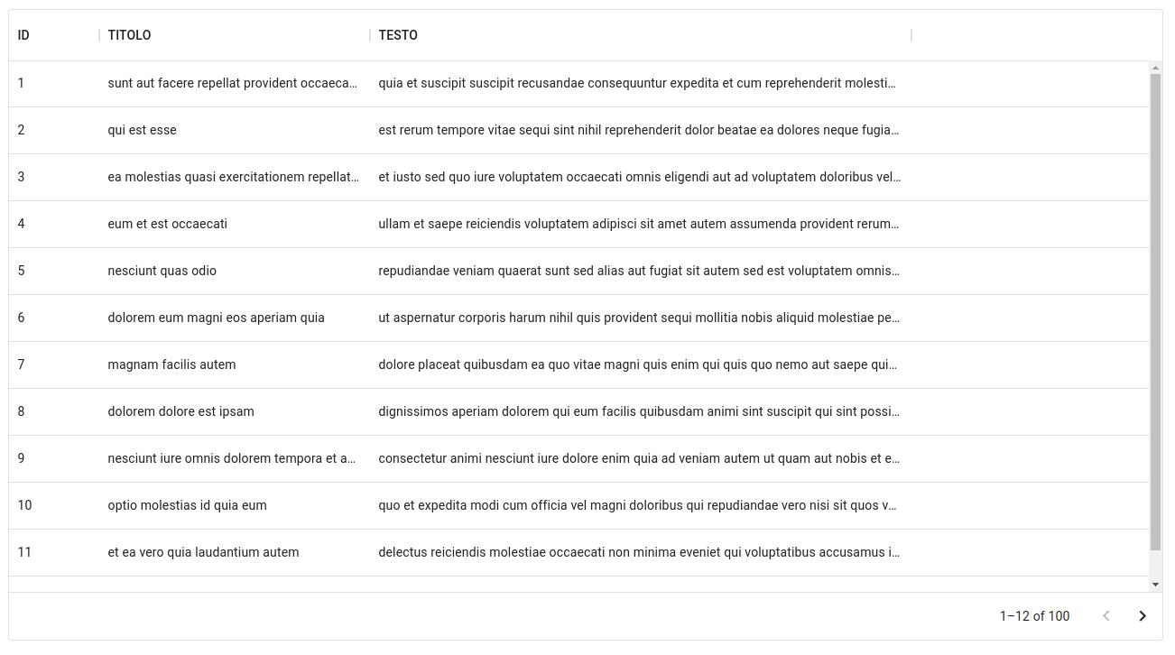
Task: Click the 'nesciunt quas odio' title cell
Action: (162, 271)
